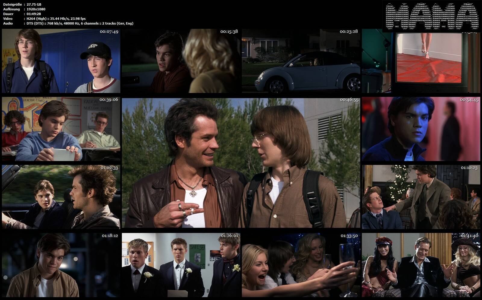Viewport: 482px width, 300px height.
Task: Select the "H264 (High)" video codec line
Action: pos(56,19)
